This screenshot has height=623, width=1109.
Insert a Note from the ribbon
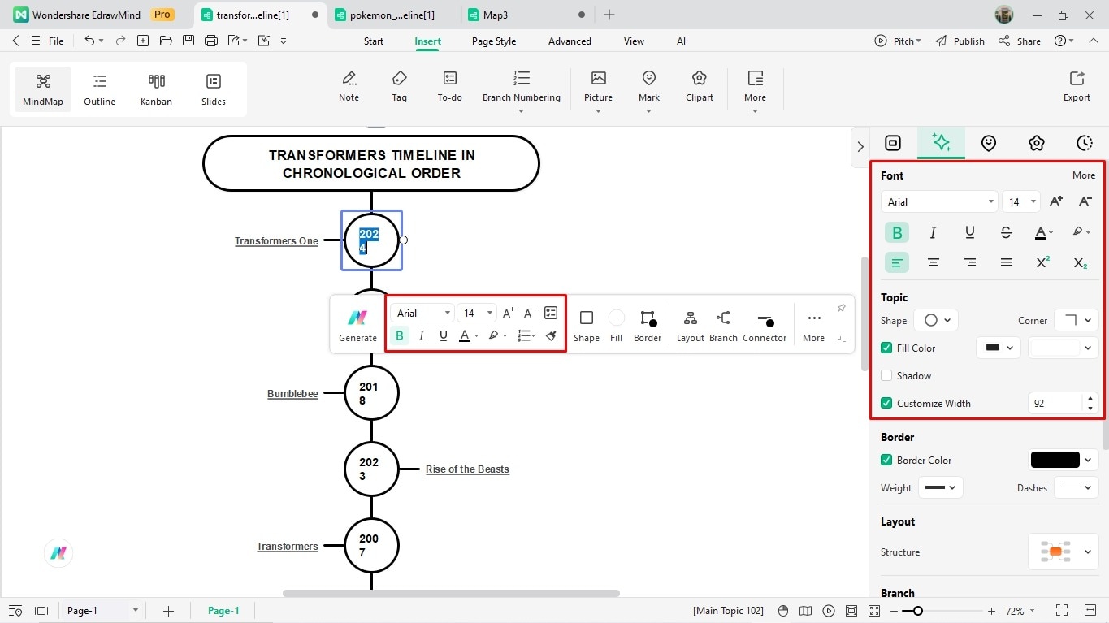pyautogui.click(x=349, y=86)
